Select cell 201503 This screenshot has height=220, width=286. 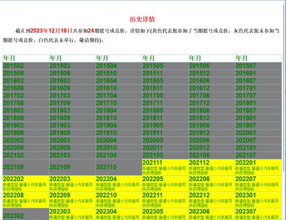pos(73,66)
